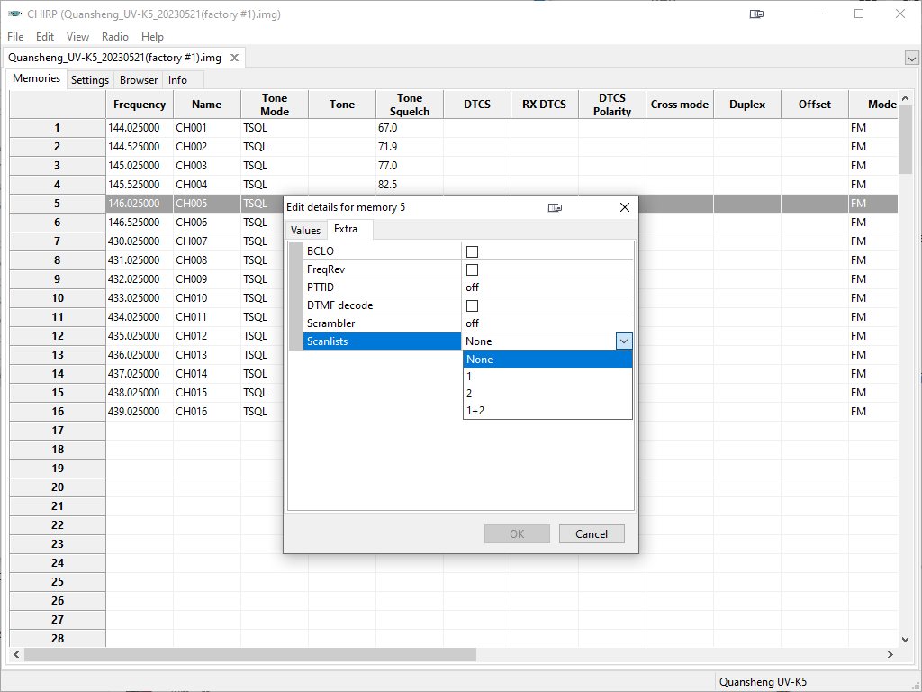Enable the DTMF decode checkbox
922x692 pixels.
click(472, 305)
